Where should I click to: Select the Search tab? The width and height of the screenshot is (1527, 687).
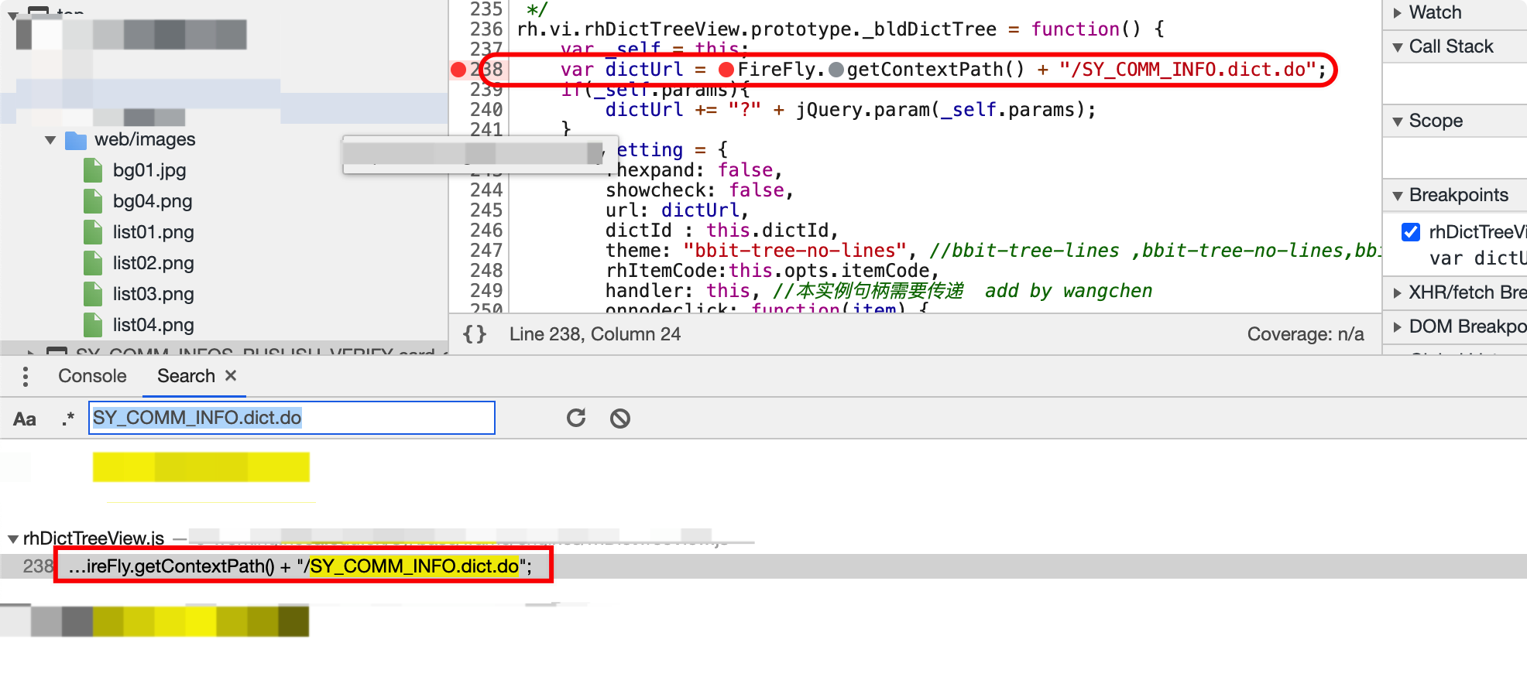click(186, 376)
